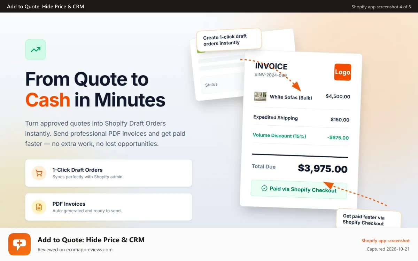Click the orange Logo badge on invoice
The width and height of the screenshot is (418, 261).
(x=342, y=72)
